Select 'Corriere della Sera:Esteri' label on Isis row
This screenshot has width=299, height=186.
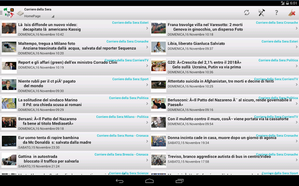130,23
